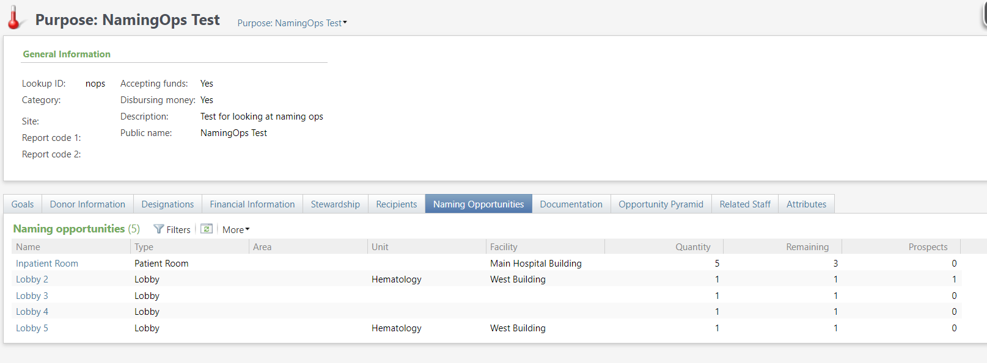The width and height of the screenshot is (987, 363).
Task: Open the Filters funnel in Naming opportunities
Action: point(172,229)
